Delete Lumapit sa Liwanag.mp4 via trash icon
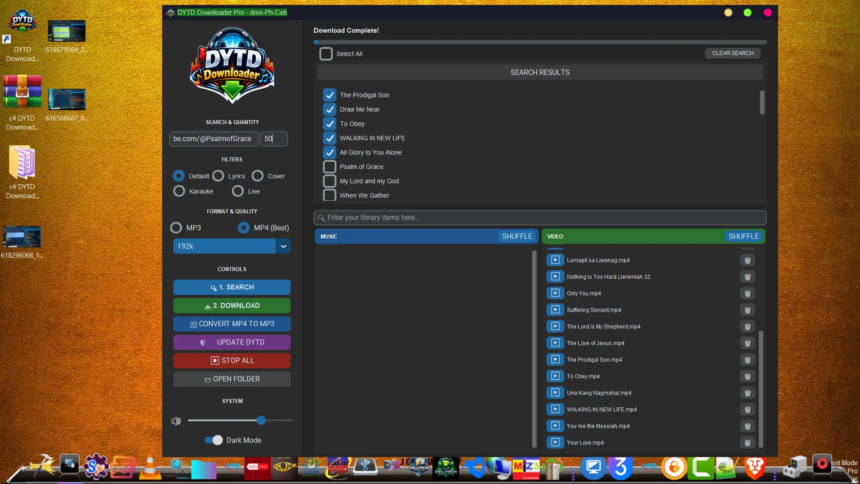 [x=747, y=260]
